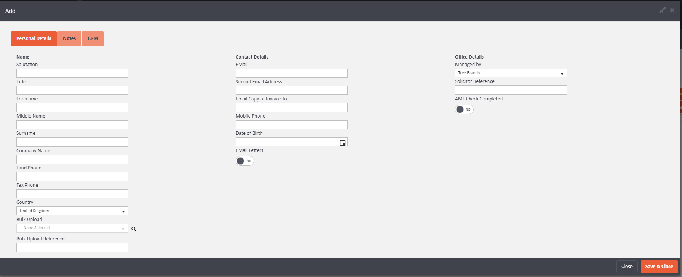Expand the Country dropdown
This screenshot has width=682, height=277.
72,211
